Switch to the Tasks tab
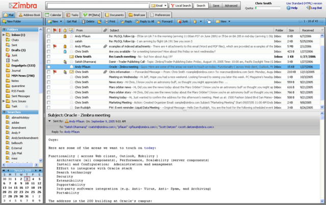326x205 pixels. pos(72,15)
